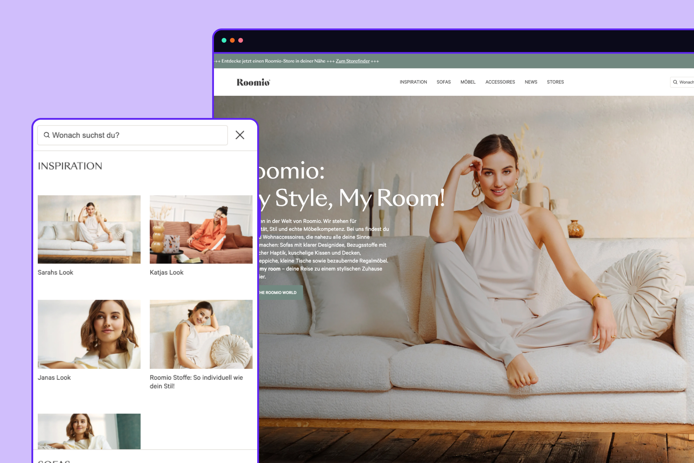Click the desktop search magnifier icon

[x=675, y=82]
